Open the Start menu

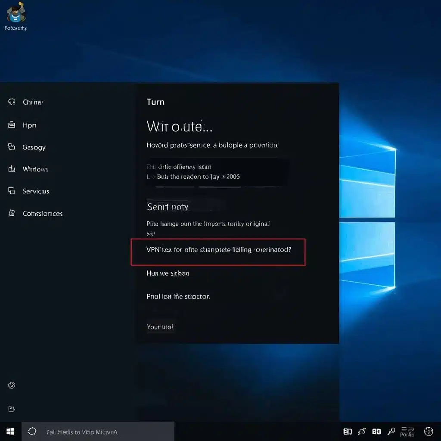(x=10, y=431)
